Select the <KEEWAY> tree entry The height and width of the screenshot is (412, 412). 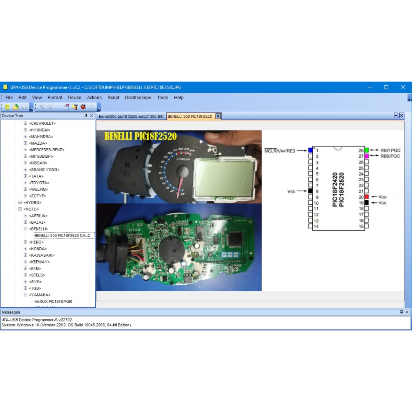(x=40, y=262)
